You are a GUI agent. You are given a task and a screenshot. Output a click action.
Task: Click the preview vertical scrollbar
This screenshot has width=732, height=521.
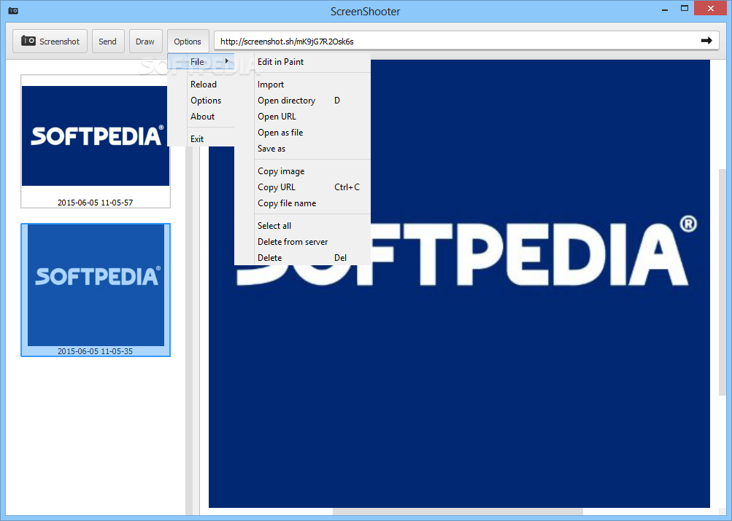[x=723, y=282]
